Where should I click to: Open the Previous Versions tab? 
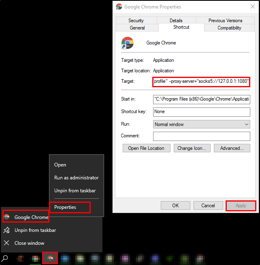coord(225,21)
